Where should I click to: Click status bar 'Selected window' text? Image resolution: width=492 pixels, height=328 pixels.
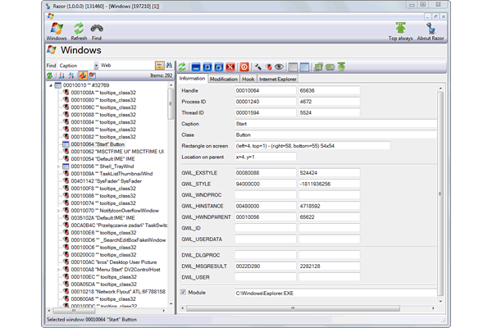92,320
